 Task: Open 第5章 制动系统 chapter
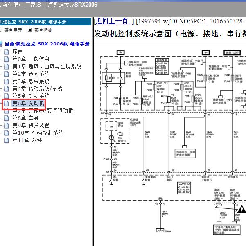click(x=31, y=96)
